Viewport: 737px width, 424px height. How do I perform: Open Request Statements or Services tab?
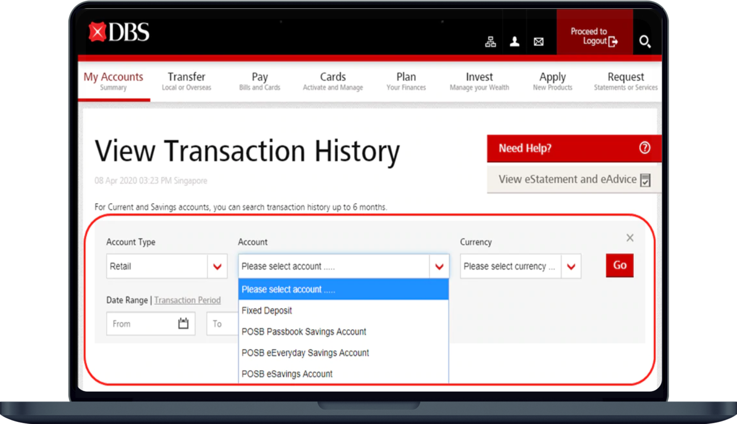pos(626,81)
